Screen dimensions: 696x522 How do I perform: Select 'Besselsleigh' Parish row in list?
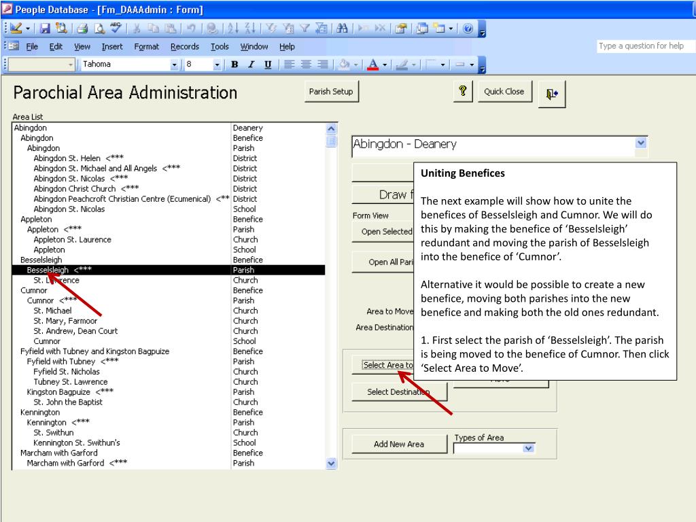coord(169,270)
